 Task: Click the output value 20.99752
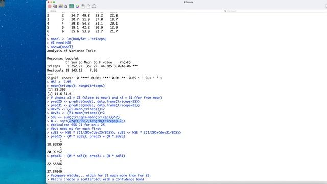55,152
